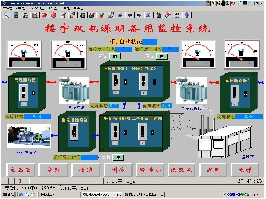Viewport: 266px width, 199px height.
Task: Open Microsoft Photo Editor from the taskbar
Action: (142, 195)
